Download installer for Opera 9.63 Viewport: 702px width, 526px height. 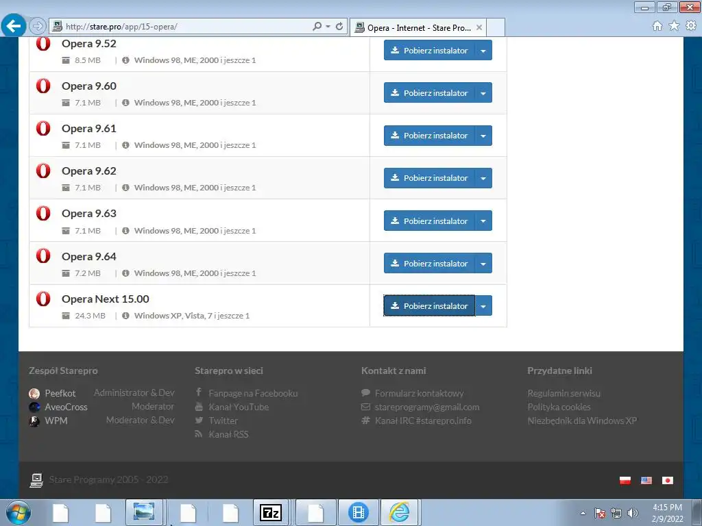coord(429,221)
